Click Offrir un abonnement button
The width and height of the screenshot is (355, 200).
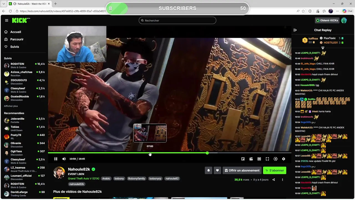(x=242, y=171)
